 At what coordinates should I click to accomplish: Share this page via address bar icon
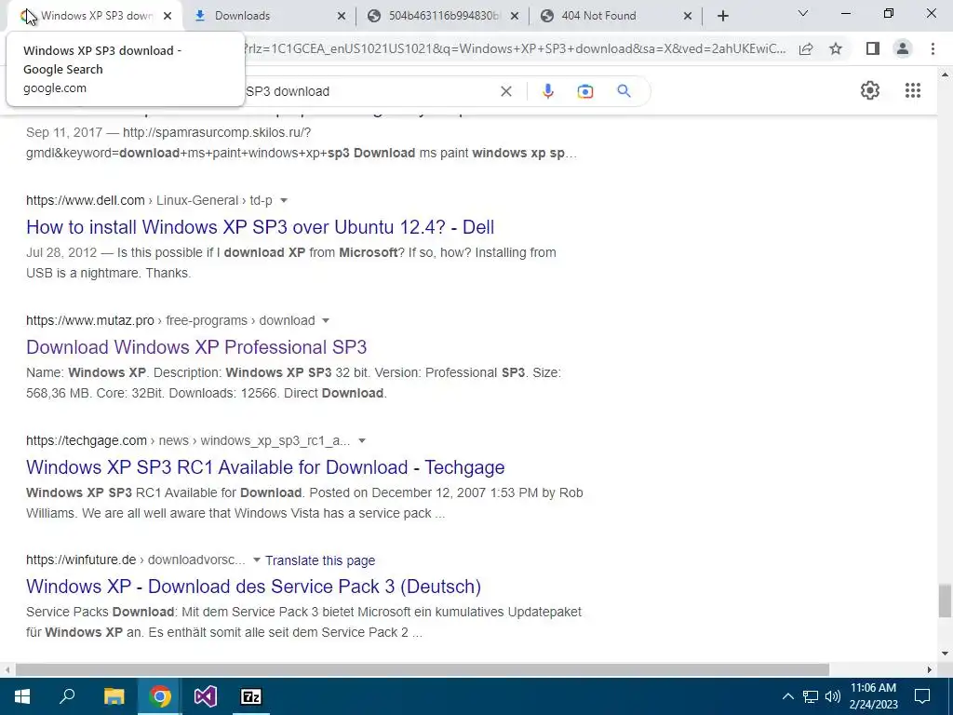(806, 48)
